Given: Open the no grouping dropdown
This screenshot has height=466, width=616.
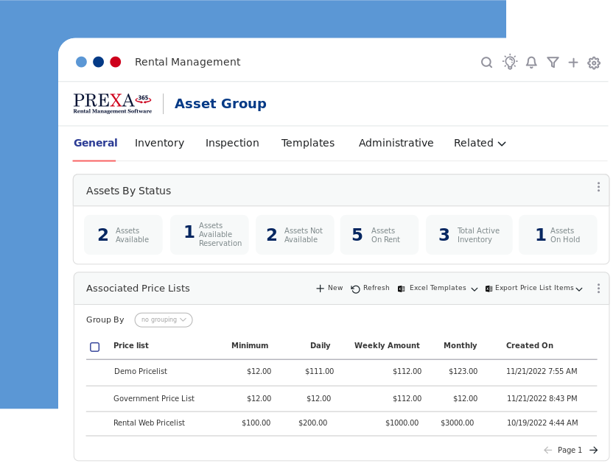Looking at the screenshot, I should click(x=163, y=320).
